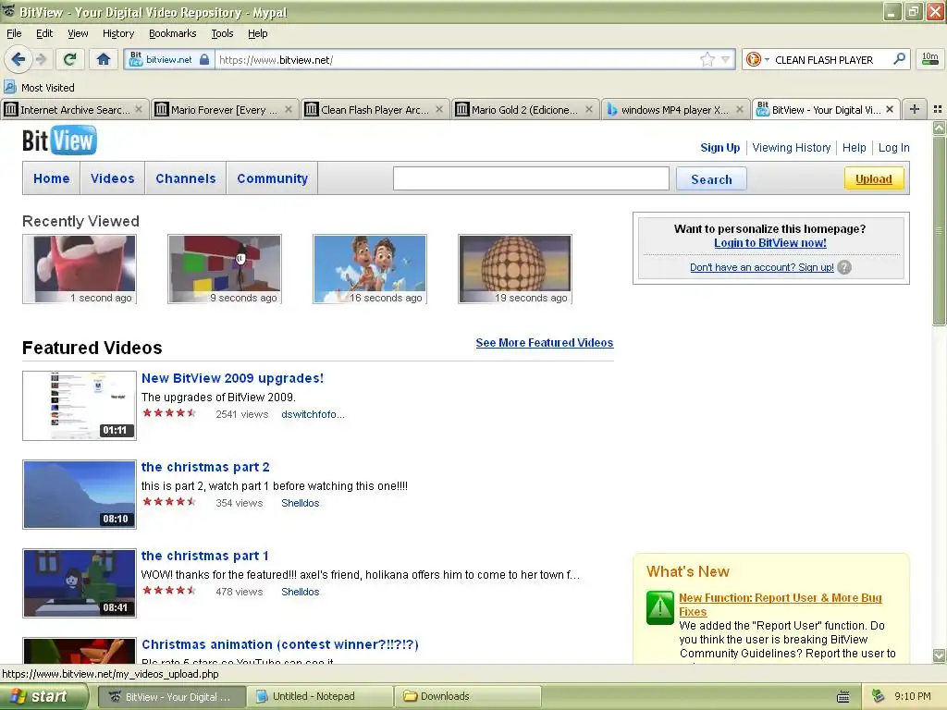Open the christmas part 2 thumbnail
947x710 pixels.
tap(80, 495)
